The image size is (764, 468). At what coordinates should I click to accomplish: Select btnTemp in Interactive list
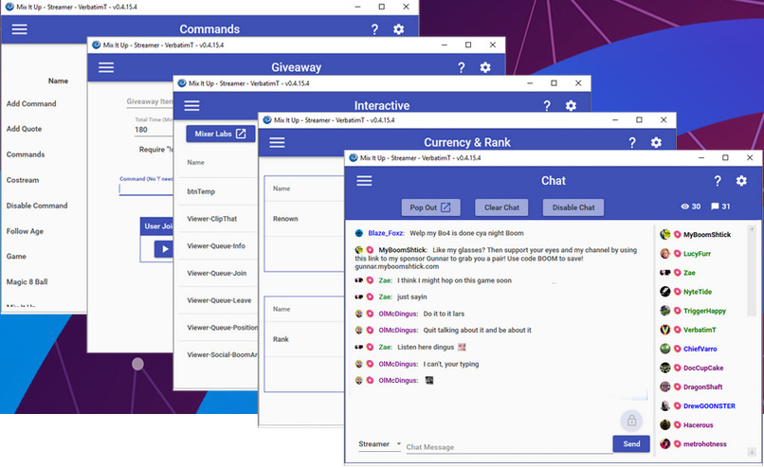pyautogui.click(x=201, y=191)
